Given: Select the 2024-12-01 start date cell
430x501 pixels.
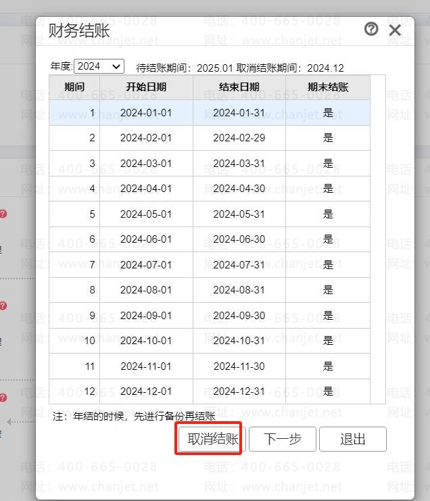Looking at the screenshot, I should coord(146,391).
